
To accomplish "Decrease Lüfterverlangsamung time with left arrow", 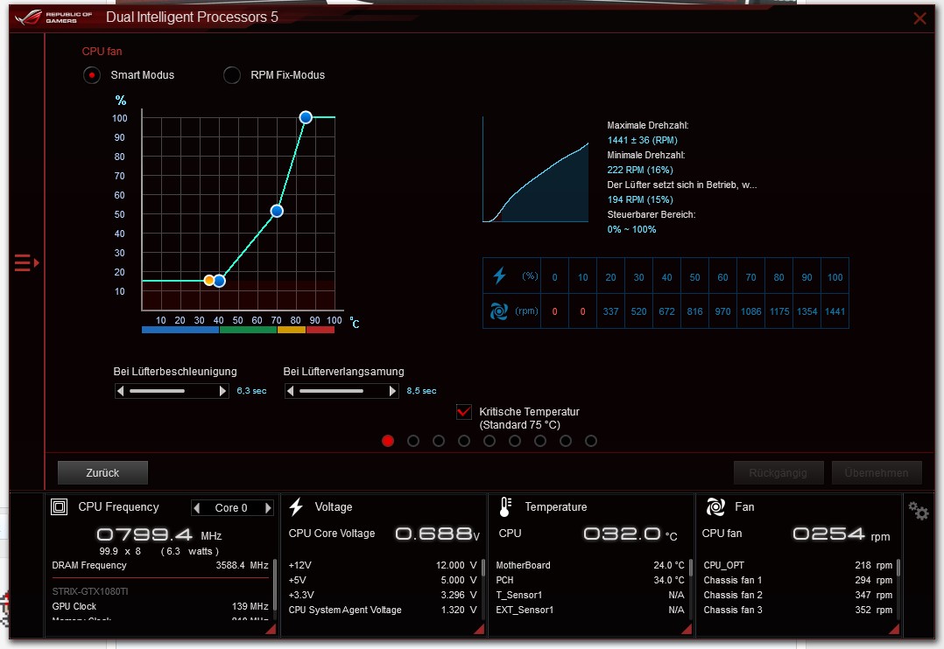I will [290, 391].
